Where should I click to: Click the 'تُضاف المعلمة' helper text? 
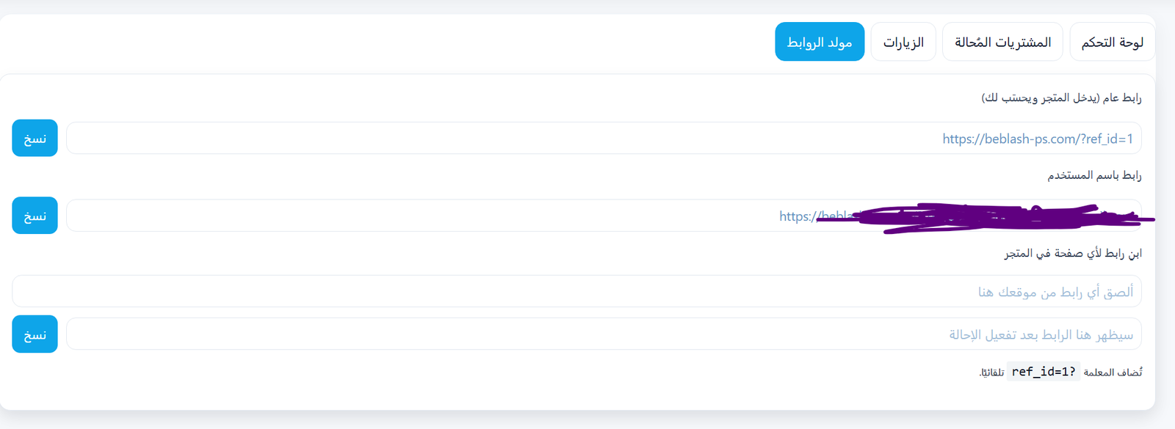click(x=1113, y=373)
